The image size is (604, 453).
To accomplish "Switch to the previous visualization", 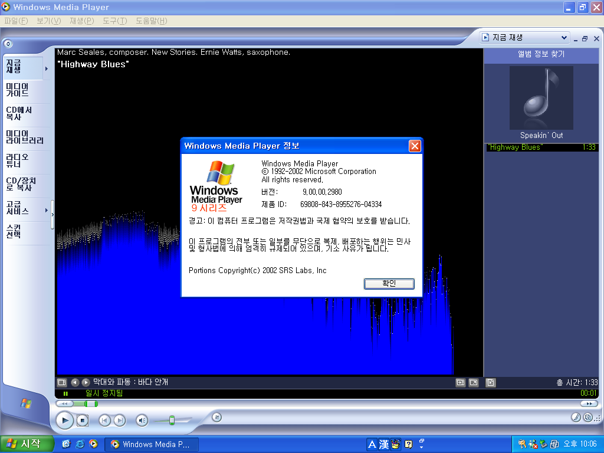I will tap(75, 382).
